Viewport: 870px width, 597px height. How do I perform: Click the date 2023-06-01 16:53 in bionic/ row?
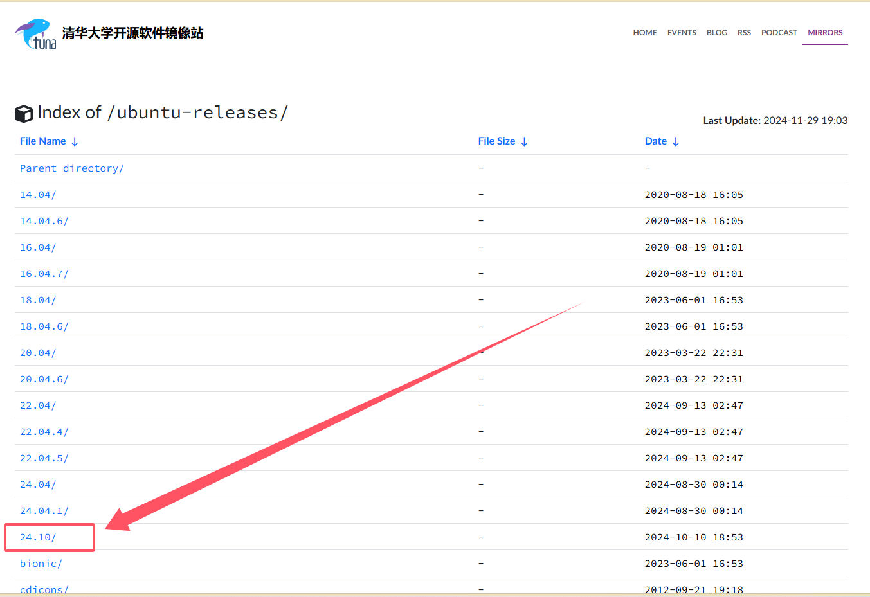[694, 564]
